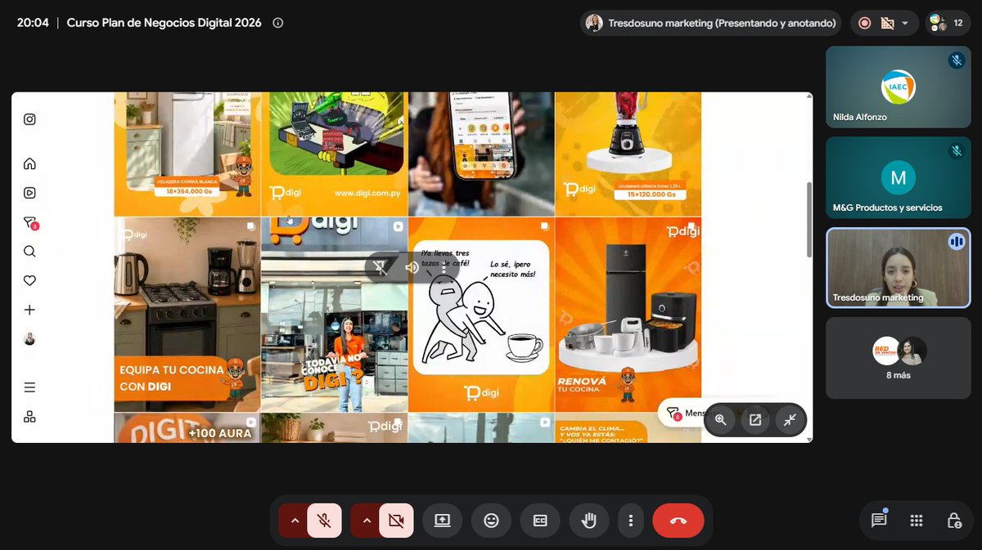
Task: Select Nilda Alfonzo participant tile
Action: 898,87
